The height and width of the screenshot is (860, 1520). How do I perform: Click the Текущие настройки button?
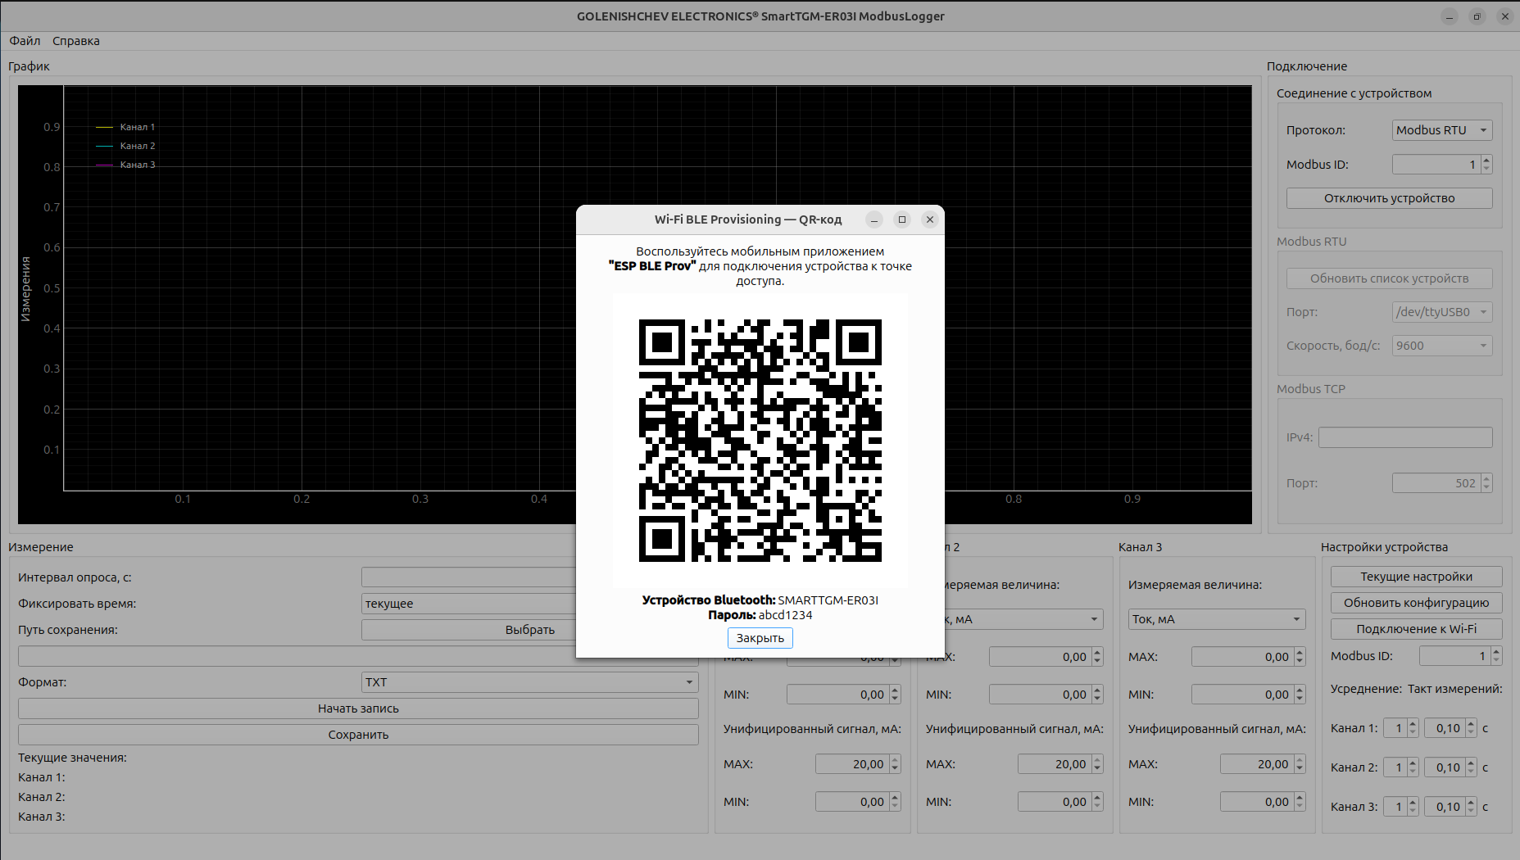(x=1416, y=577)
